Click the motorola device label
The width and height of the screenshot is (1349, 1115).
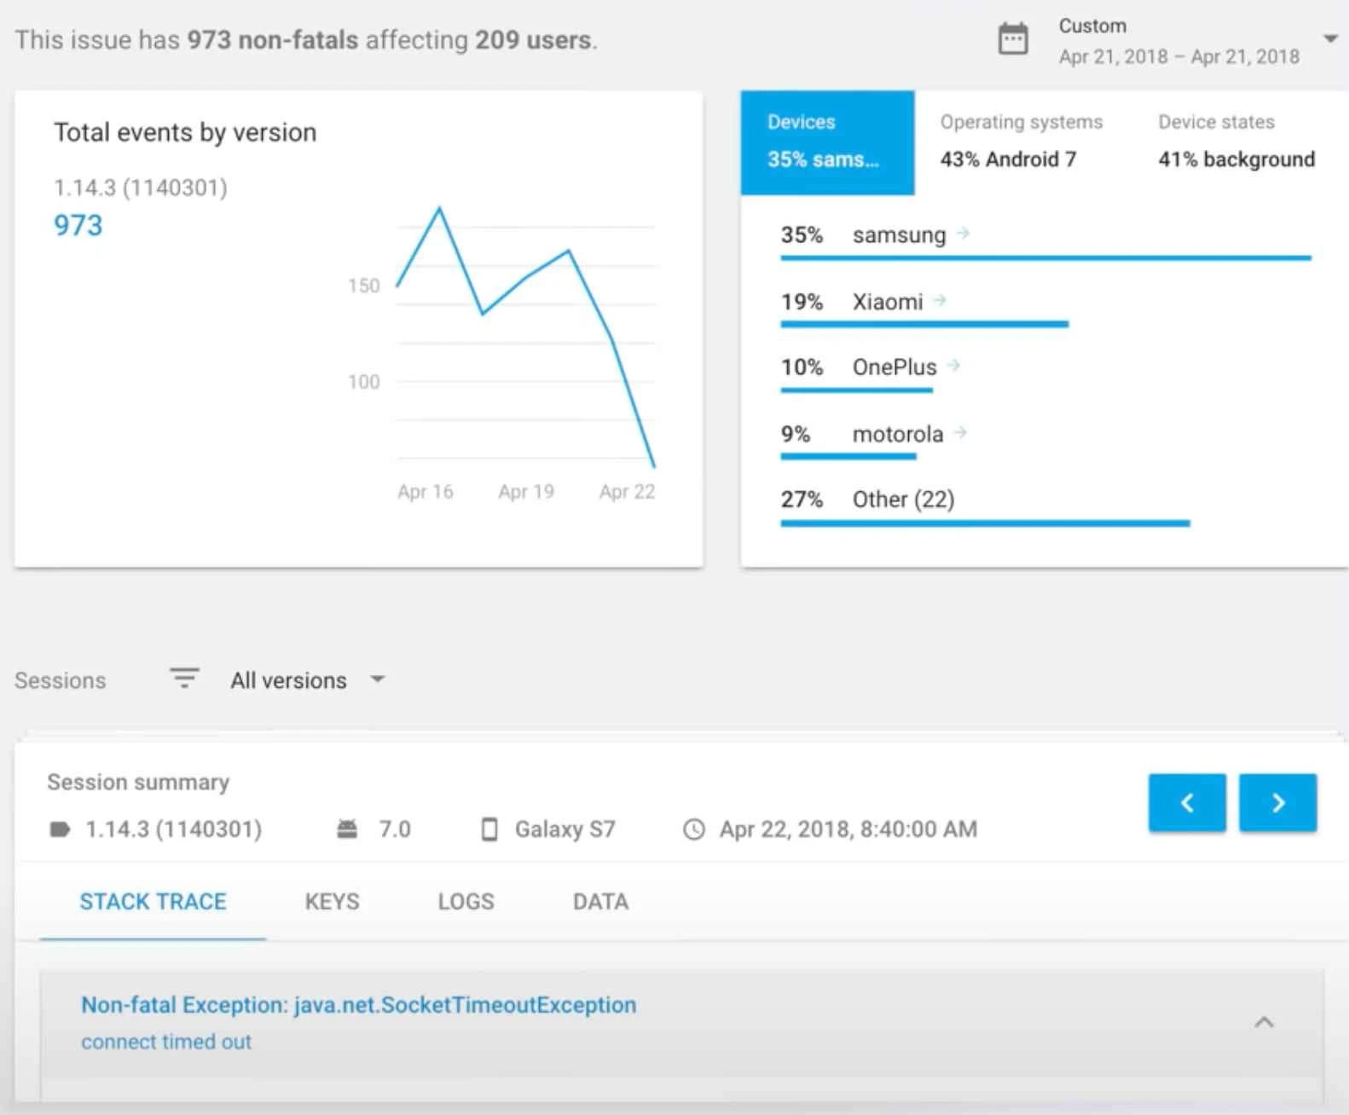coord(898,435)
